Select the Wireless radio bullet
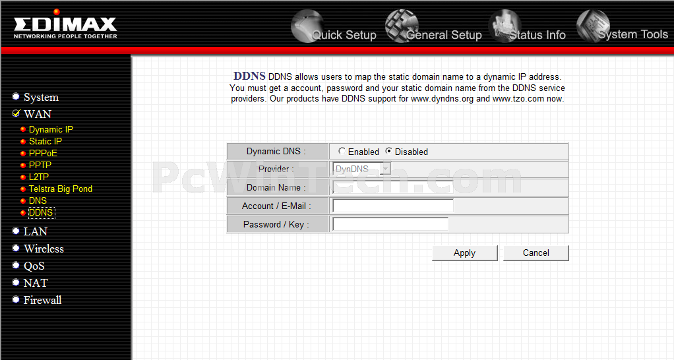Image resolution: width=674 pixels, height=360 pixels. tap(16, 248)
